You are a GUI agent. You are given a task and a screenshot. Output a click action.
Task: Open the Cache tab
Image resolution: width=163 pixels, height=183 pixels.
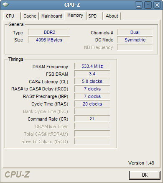click(30, 16)
